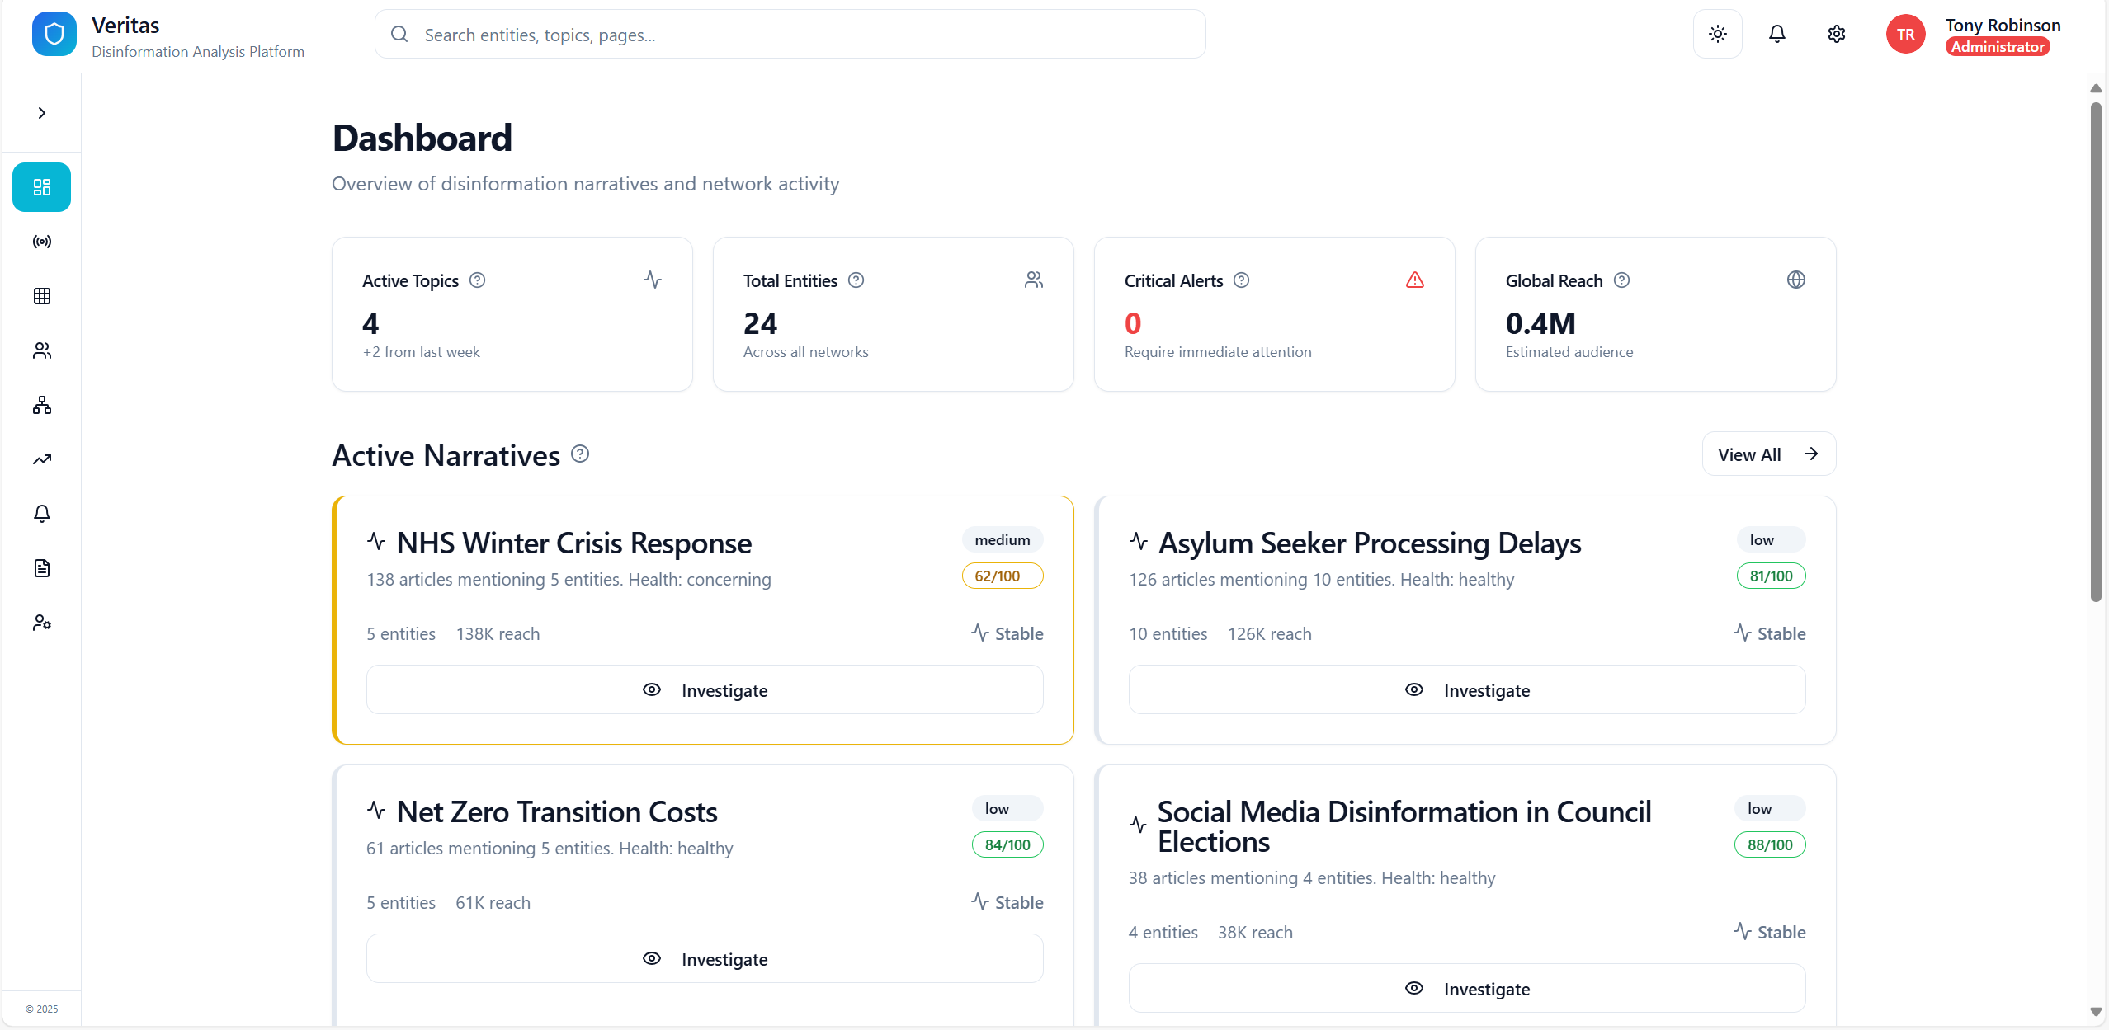Click the Global Reach globe icon

[1796, 280]
